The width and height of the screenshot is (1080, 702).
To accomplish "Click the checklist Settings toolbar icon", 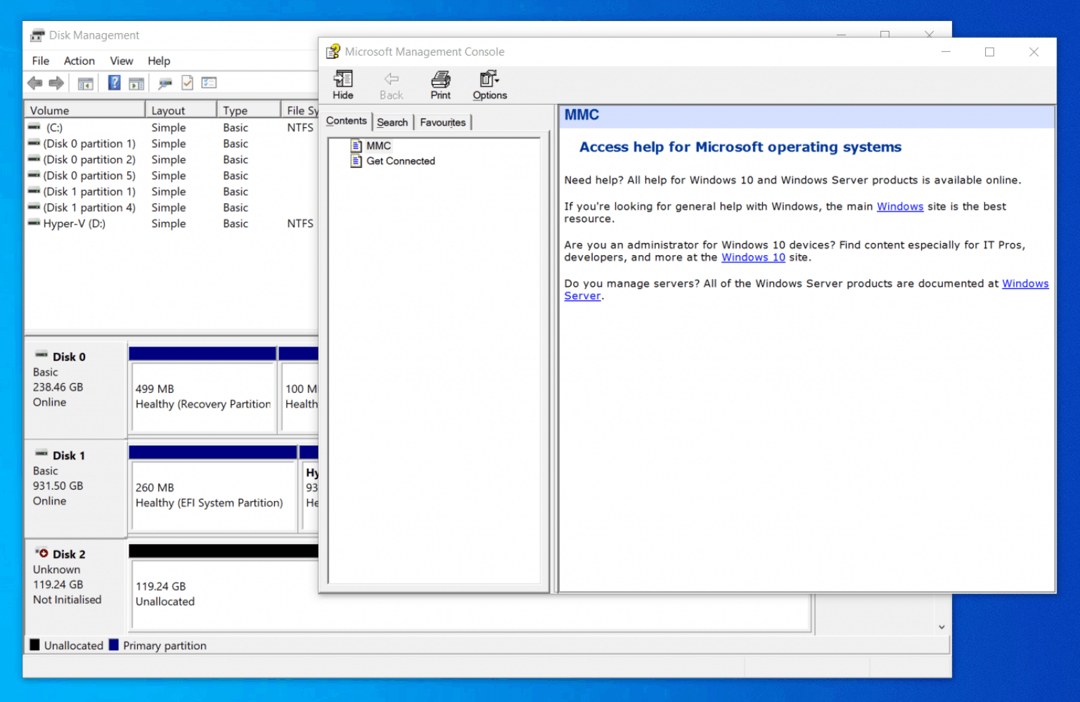I will pyautogui.click(x=209, y=83).
